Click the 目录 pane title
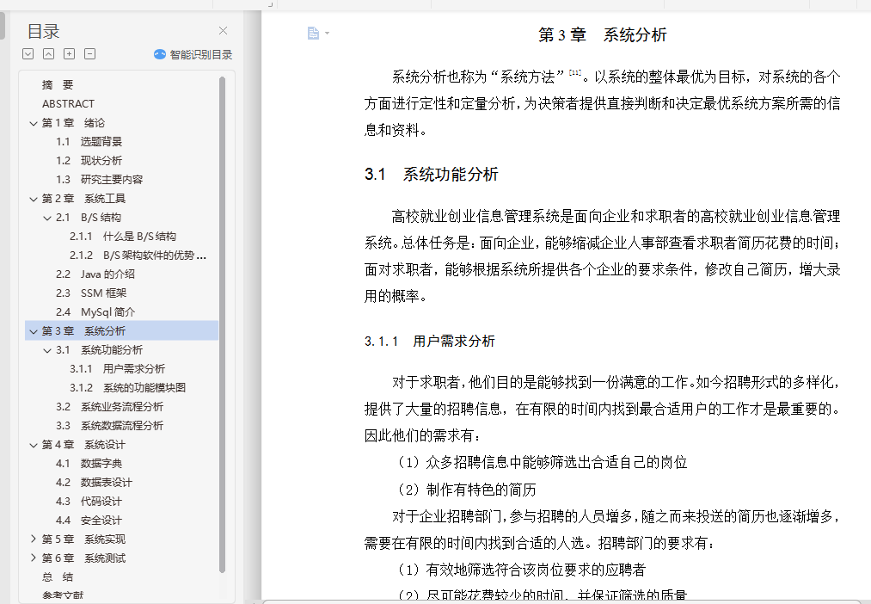The image size is (871, 604). point(43,32)
